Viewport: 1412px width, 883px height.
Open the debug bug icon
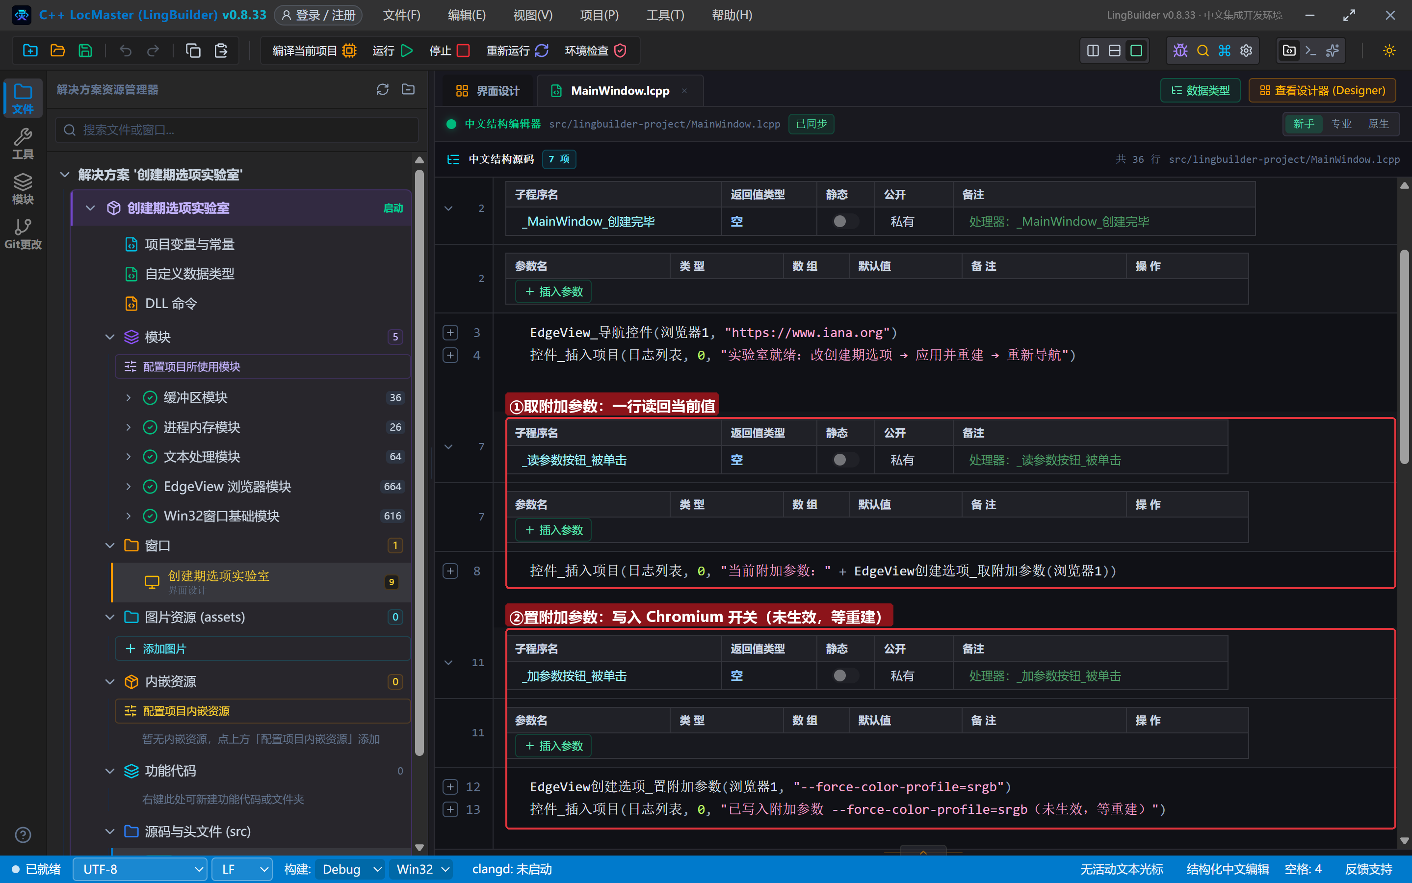(x=1180, y=51)
